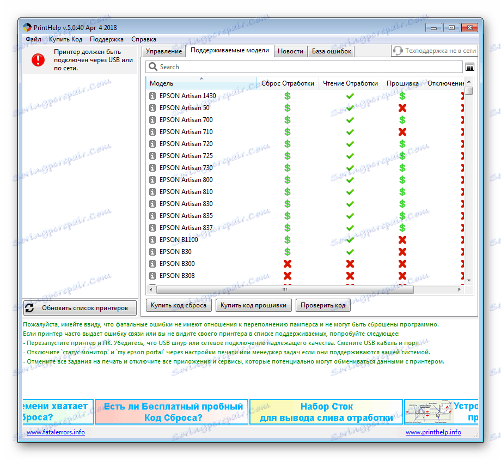This screenshot has height=460, width=501.
Task: Click vertical scrollbar down arrow
Action: (469, 281)
